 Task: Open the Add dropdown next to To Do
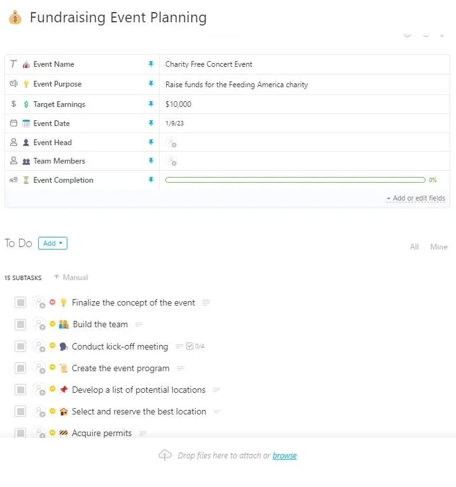pyautogui.click(x=53, y=243)
